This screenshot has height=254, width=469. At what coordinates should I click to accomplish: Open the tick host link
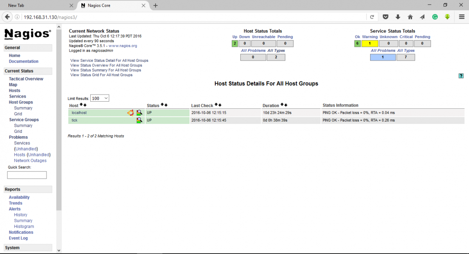(x=74, y=120)
